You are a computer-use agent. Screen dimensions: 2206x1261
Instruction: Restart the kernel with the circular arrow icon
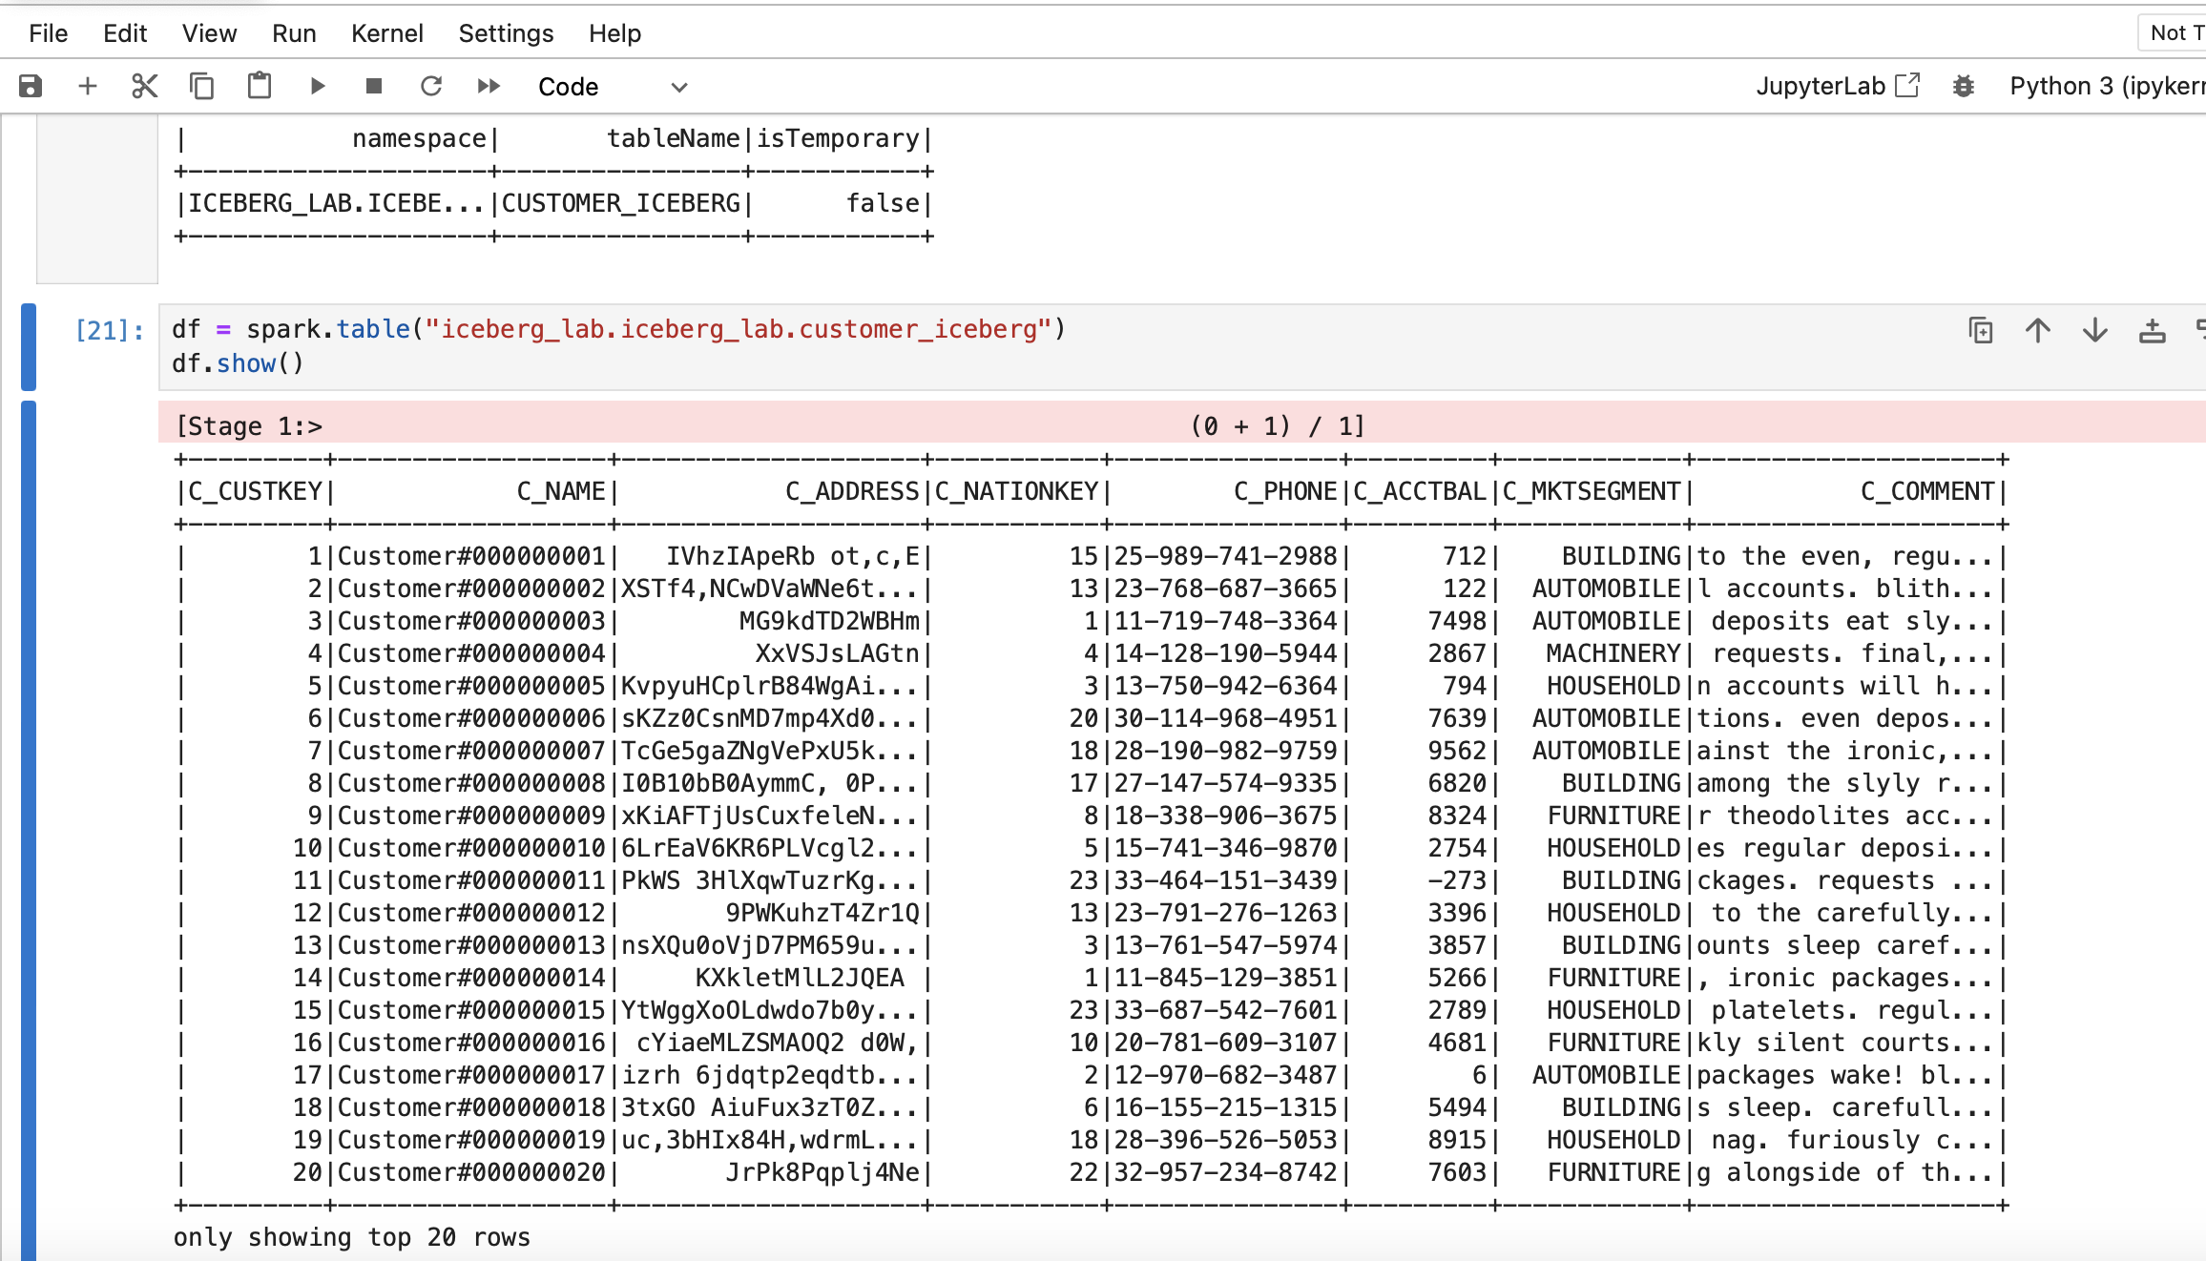pyautogui.click(x=431, y=87)
